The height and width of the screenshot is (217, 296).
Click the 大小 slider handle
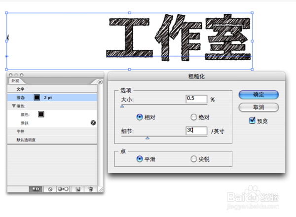pyautogui.click(x=122, y=106)
